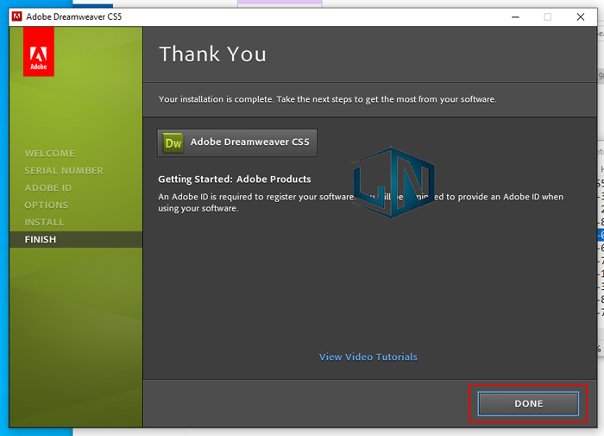Minimize the Adobe Dreamweaver CS5 installer window
The image size is (604, 436).
click(x=515, y=17)
